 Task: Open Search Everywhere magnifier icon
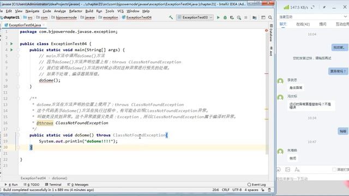pos(270,17)
